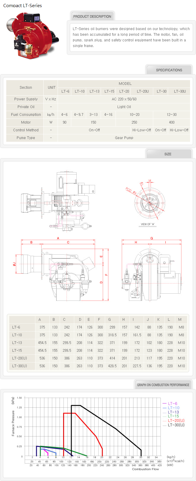This screenshot has height=481, width=196.
Task: Click the 227.5 value in LT-30(U) size row
Action: pos(137,366)
